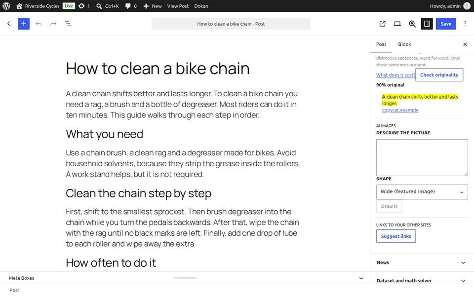
Task: Click the Describe the picture text area
Action: click(422, 158)
